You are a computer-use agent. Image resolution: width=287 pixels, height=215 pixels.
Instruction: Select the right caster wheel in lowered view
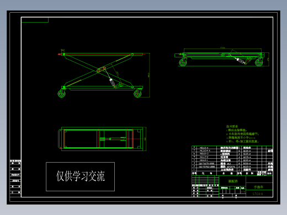click(259, 62)
